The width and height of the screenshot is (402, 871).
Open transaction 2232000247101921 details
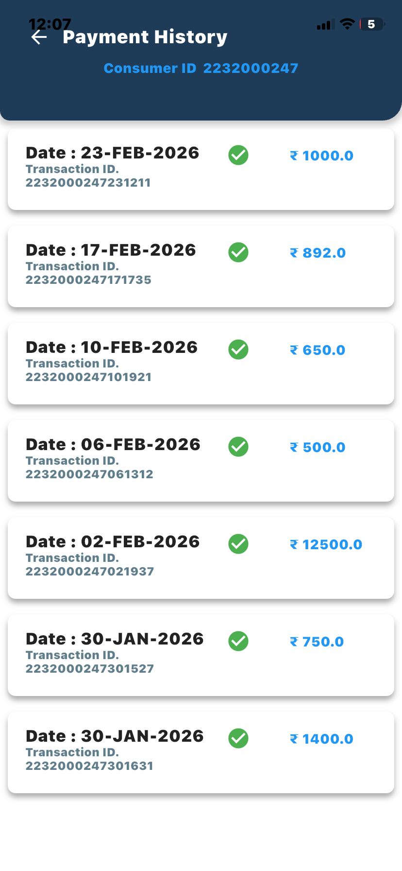point(88,377)
